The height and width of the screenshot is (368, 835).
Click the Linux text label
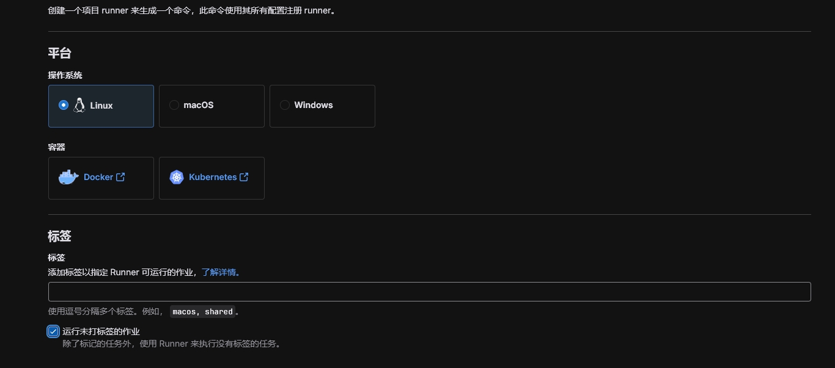101,106
